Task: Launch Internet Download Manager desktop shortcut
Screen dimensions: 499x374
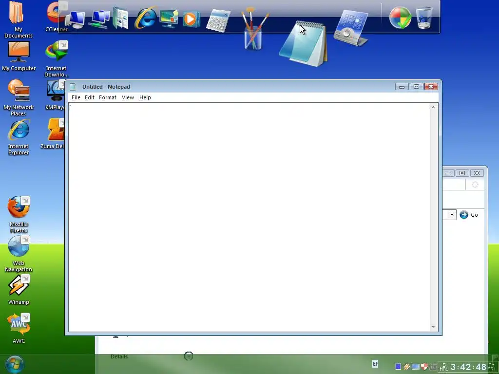Action: tap(57, 59)
